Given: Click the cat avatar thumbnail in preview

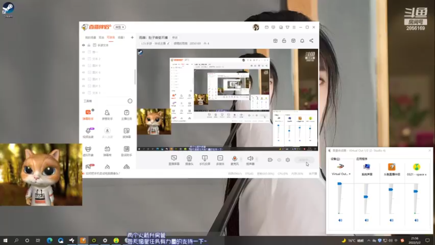Looking at the screenshot, I should click(x=154, y=121).
